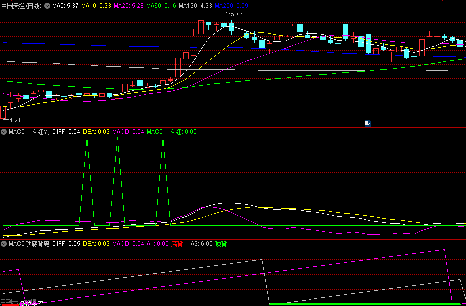Click the MACD二次红副 indicator name

tap(29, 132)
